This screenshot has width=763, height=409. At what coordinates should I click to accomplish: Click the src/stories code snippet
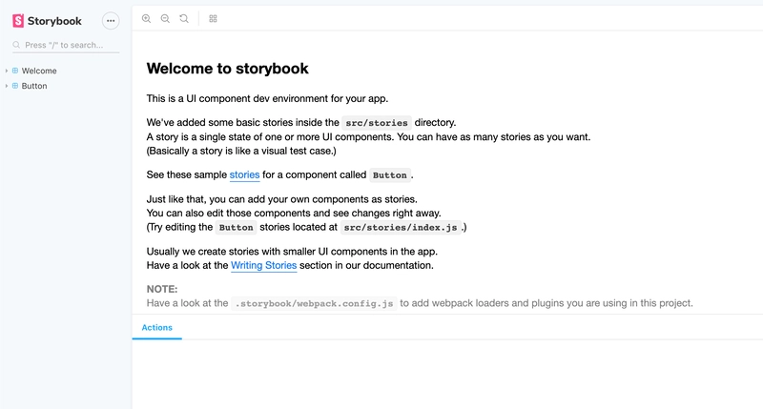point(377,123)
